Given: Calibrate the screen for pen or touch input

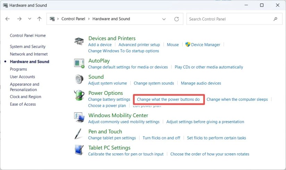Looking at the screenshot, I should (126, 154).
